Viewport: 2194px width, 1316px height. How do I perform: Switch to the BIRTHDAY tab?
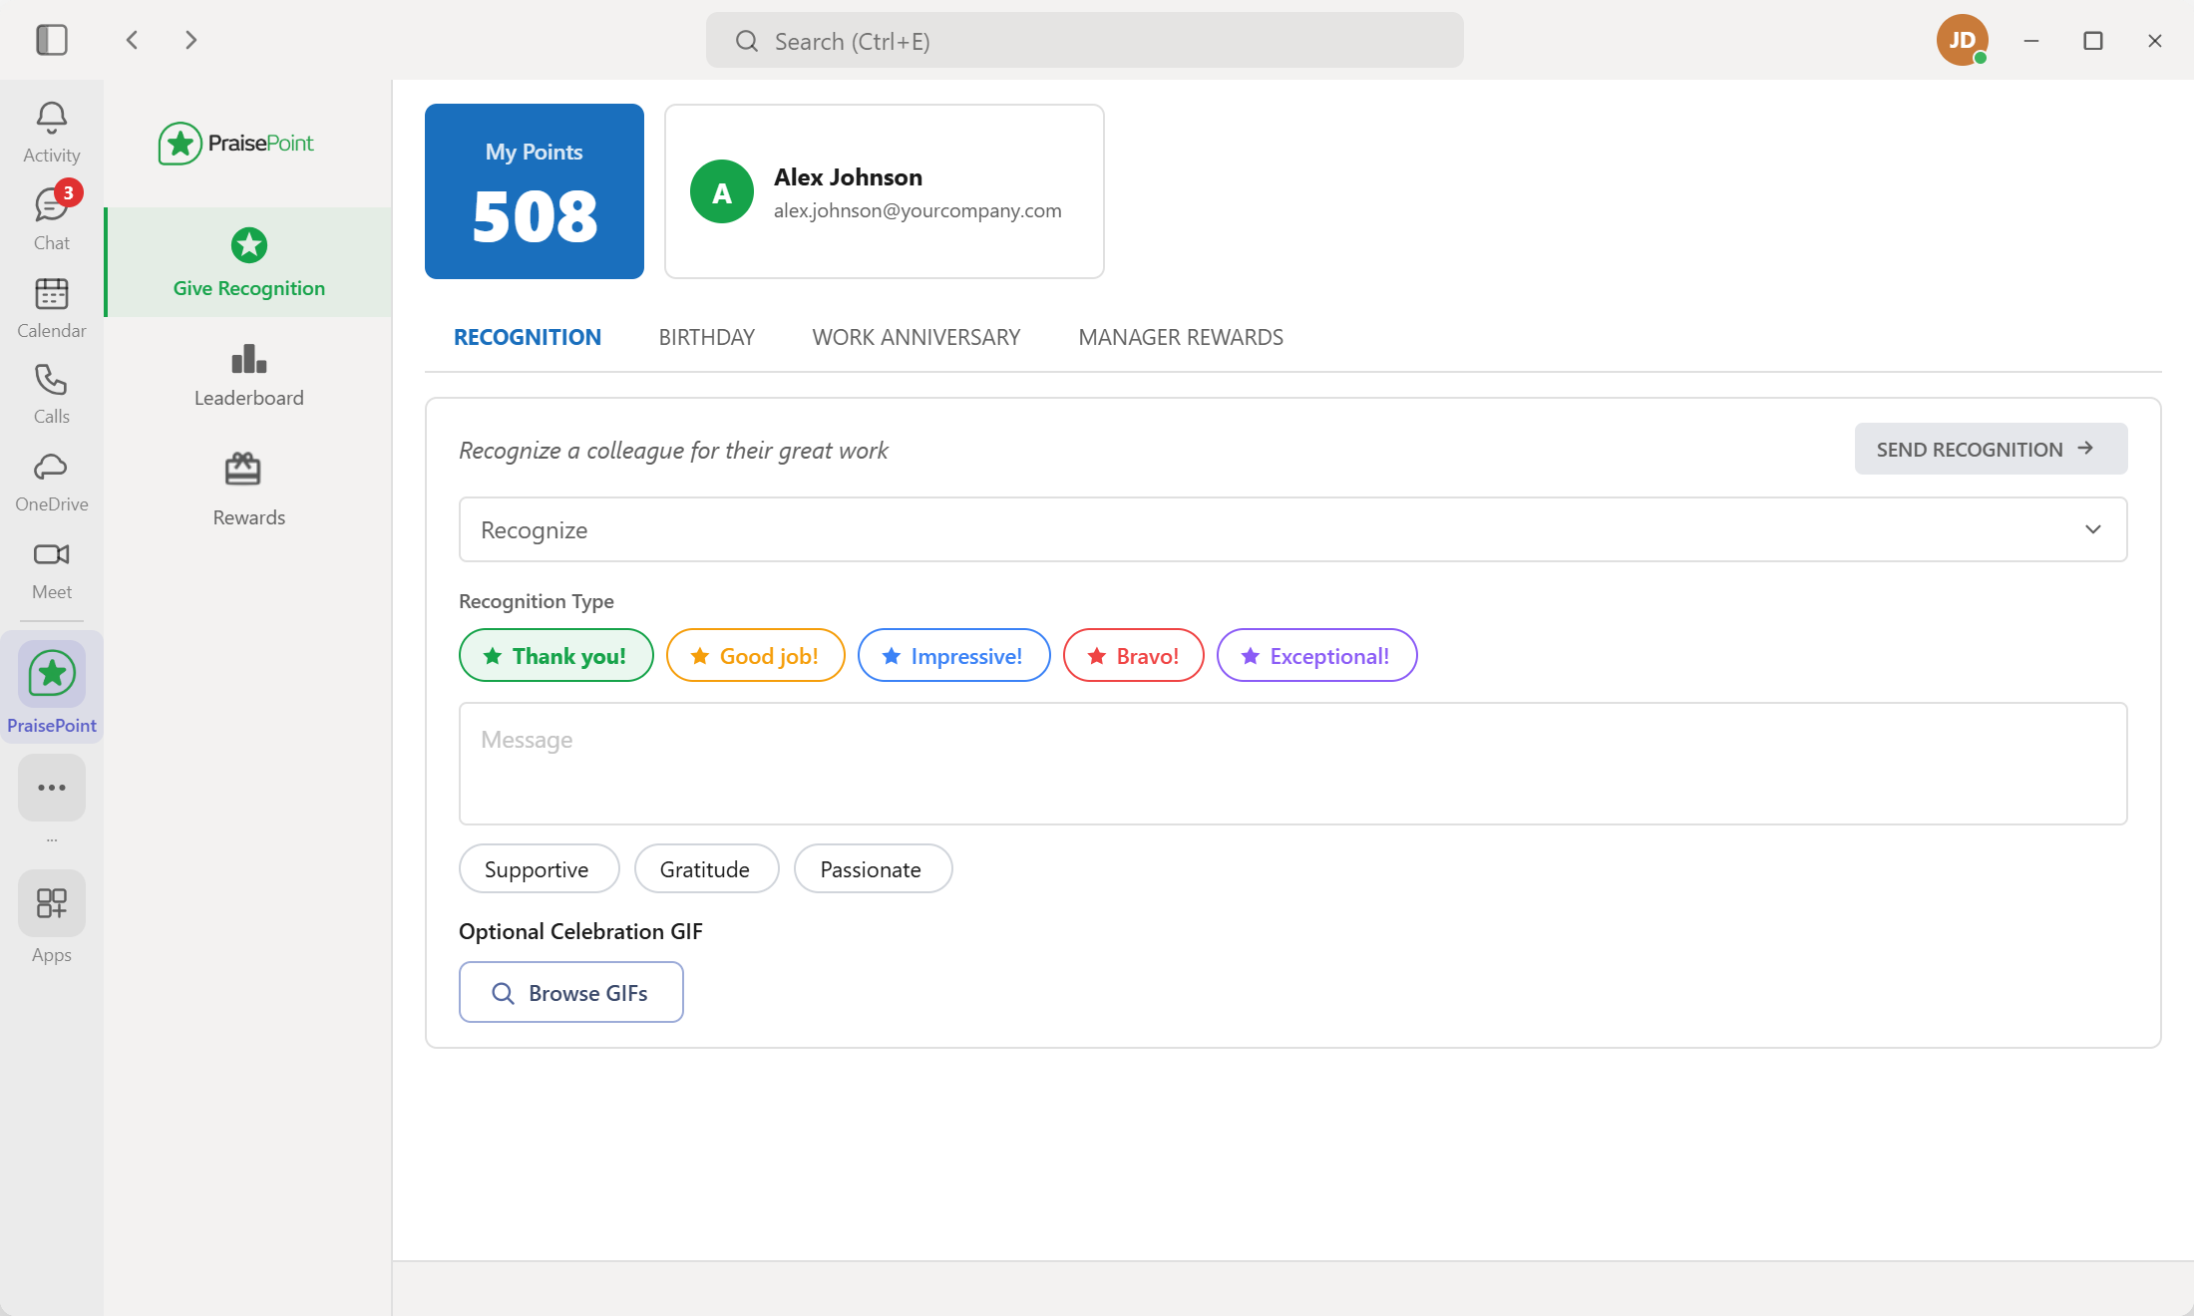pos(707,337)
